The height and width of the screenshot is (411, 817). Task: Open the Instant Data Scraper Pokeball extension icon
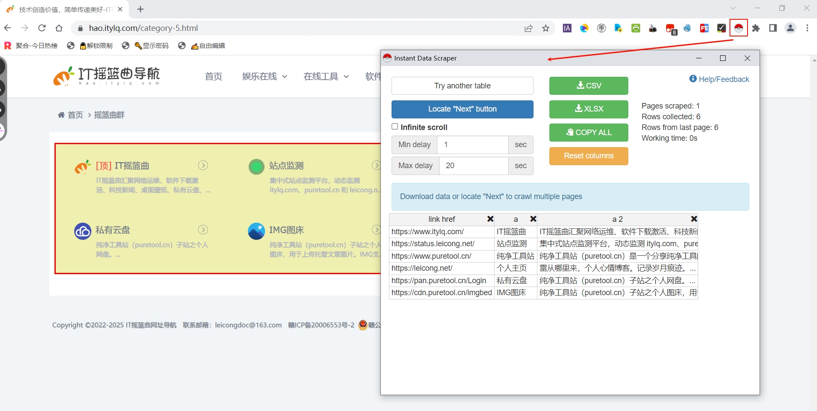[x=738, y=28]
